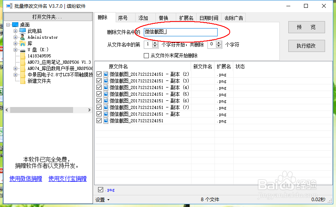Select the 新建文件夹 tree item
This screenshot has width=336, height=207.
coord(39,81)
